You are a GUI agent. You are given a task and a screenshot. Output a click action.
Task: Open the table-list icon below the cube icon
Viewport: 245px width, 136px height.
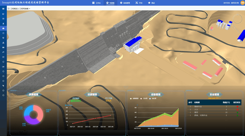(x=3, y=19)
